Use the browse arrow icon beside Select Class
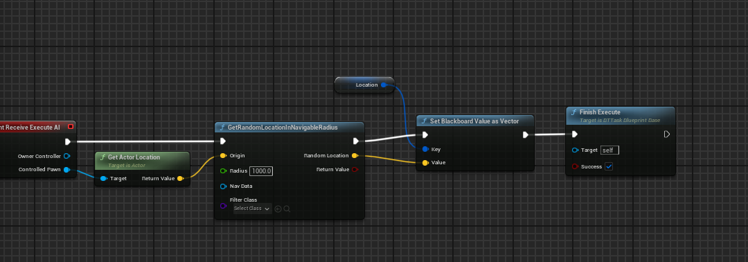The image size is (748, 262). pyautogui.click(x=278, y=209)
